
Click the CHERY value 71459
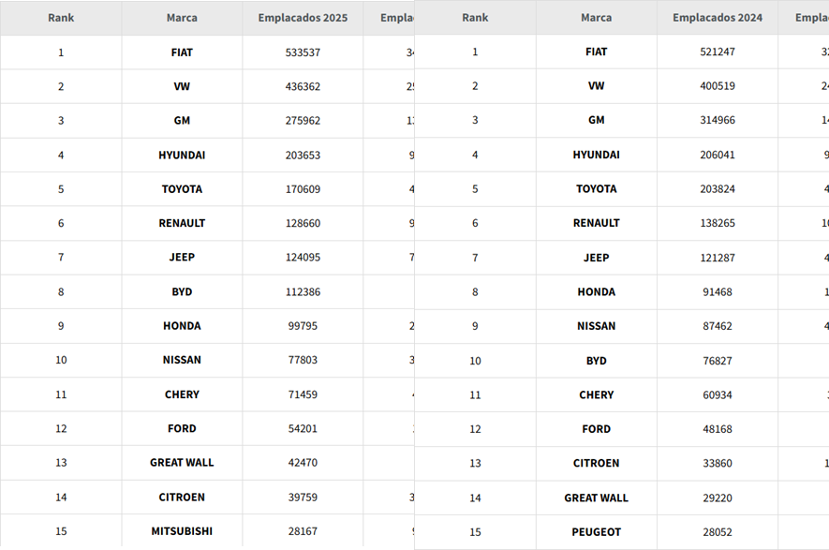pos(303,394)
